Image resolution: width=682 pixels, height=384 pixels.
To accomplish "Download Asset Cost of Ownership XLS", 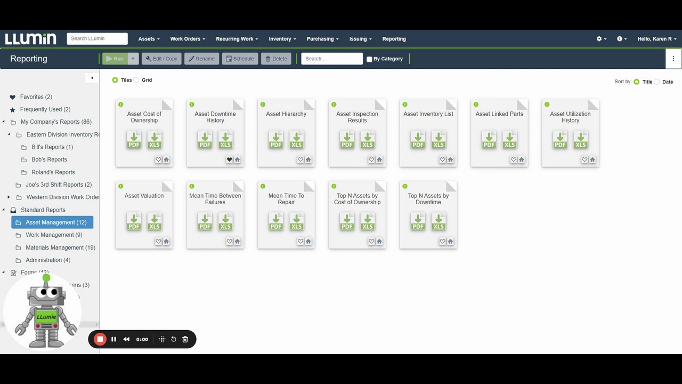I will click(155, 140).
